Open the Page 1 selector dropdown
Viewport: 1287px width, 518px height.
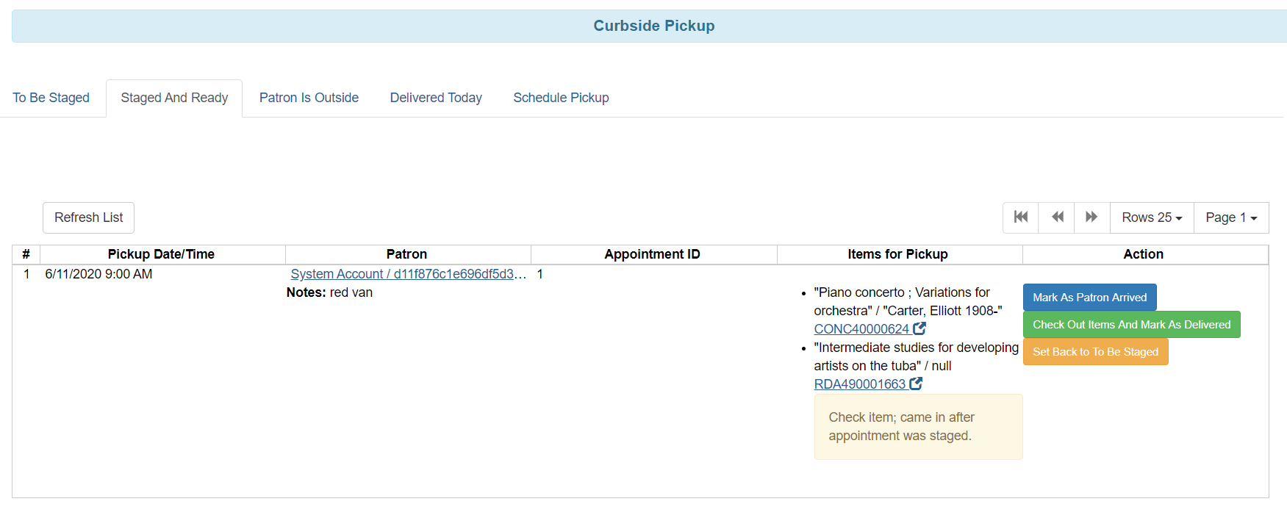coord(1230,217)
